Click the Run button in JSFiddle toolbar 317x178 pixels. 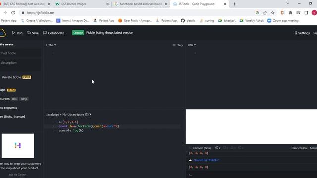(x=17, y=33)
